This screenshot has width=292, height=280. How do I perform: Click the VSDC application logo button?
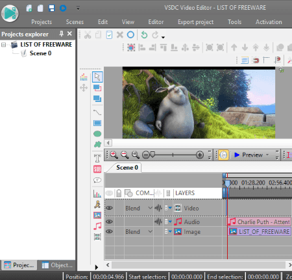pos(10,14)
